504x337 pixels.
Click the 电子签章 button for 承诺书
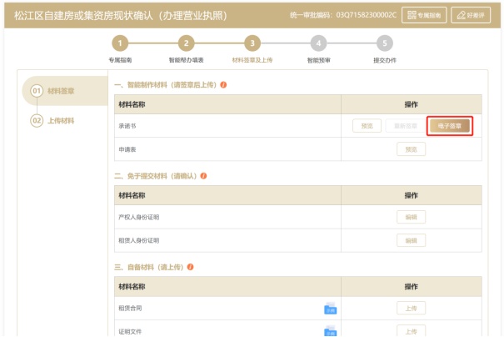coord(450,126)
